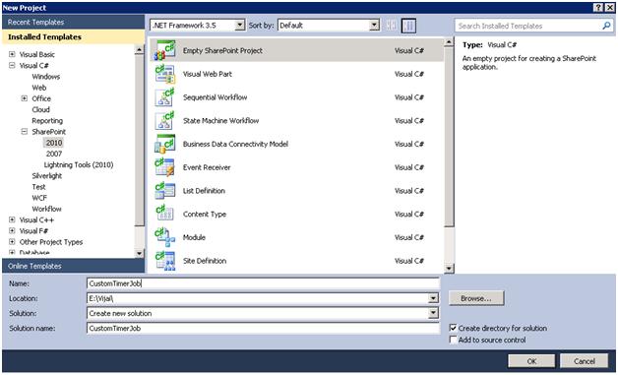Select the Empty SharePoint Project template icon
The width and height of the screenshot is (618, 375).
(x=164, y=50)
